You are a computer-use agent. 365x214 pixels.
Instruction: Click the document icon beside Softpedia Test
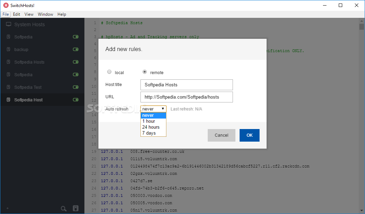8,87
